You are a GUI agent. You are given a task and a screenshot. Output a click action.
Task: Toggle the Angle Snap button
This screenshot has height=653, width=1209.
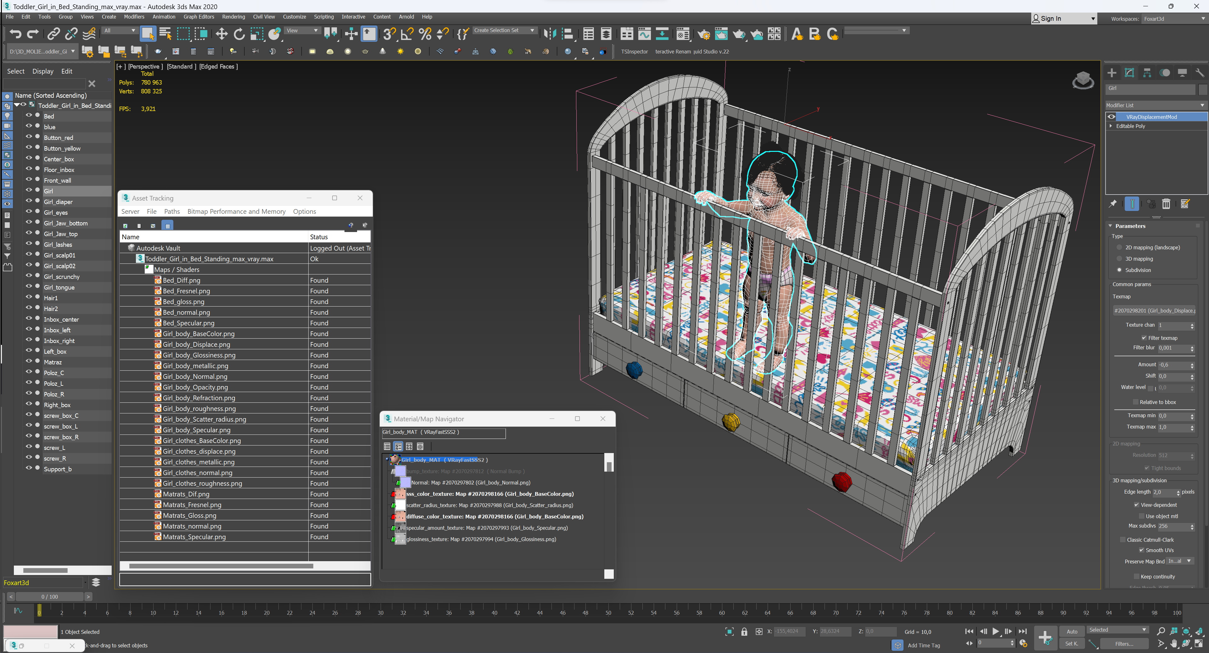click(x=407, y=34)
